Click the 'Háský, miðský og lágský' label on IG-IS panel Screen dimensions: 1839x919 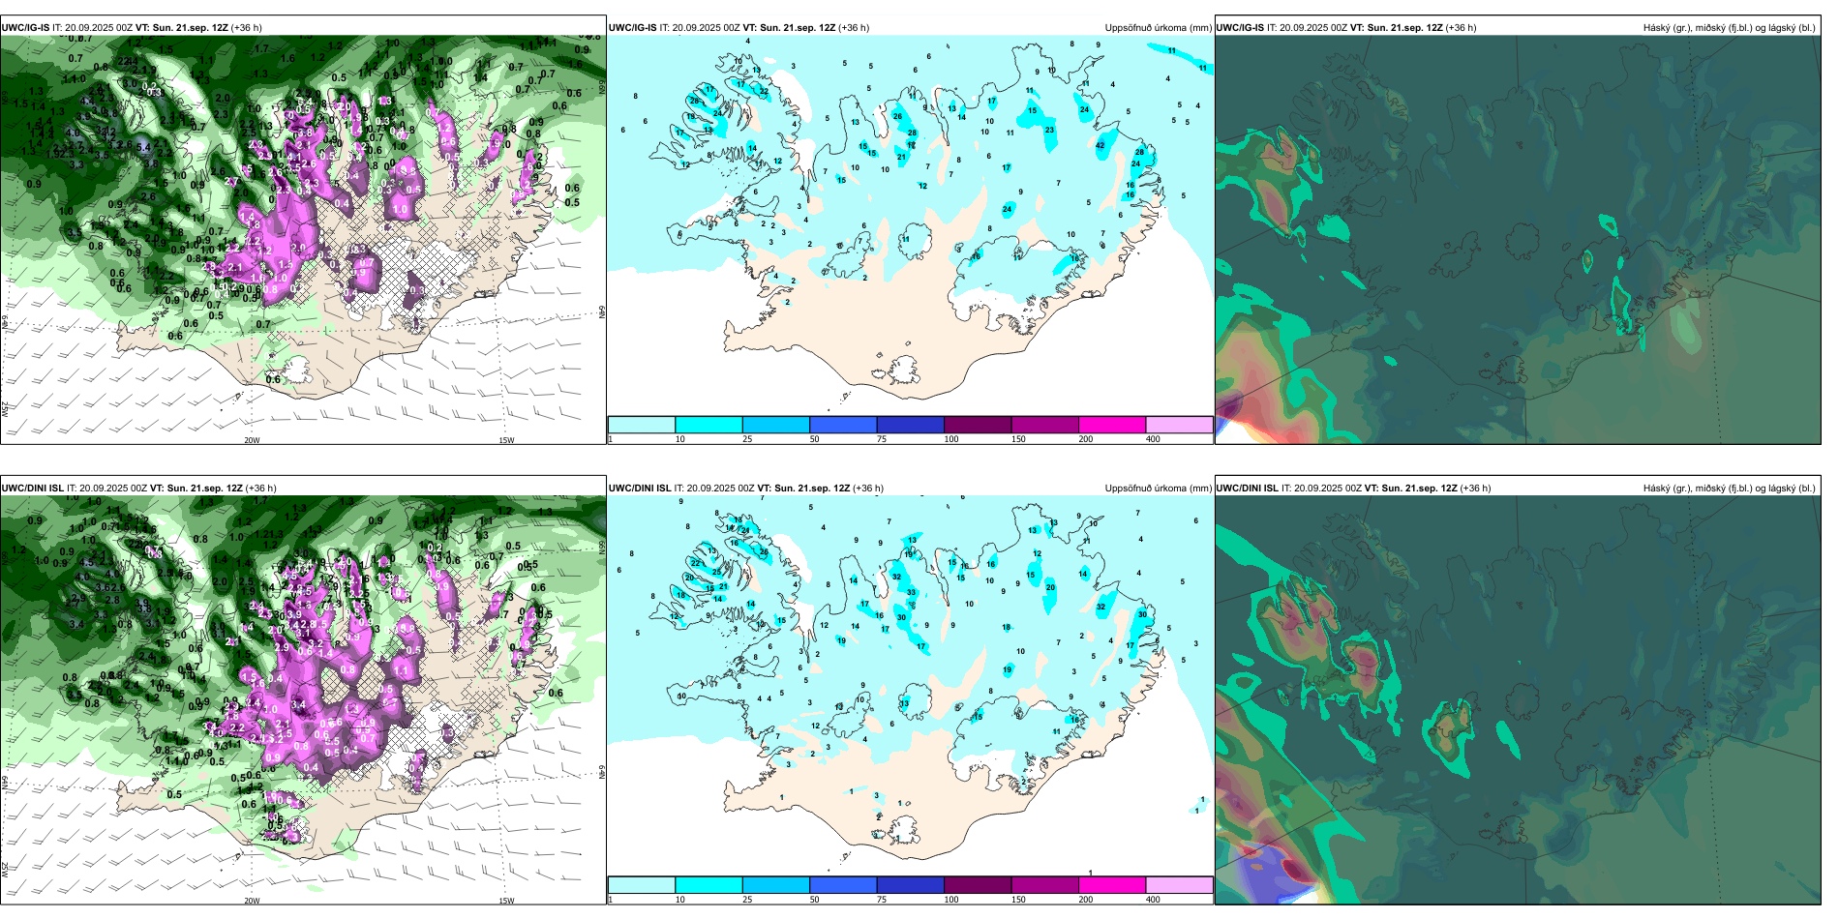1729,28
